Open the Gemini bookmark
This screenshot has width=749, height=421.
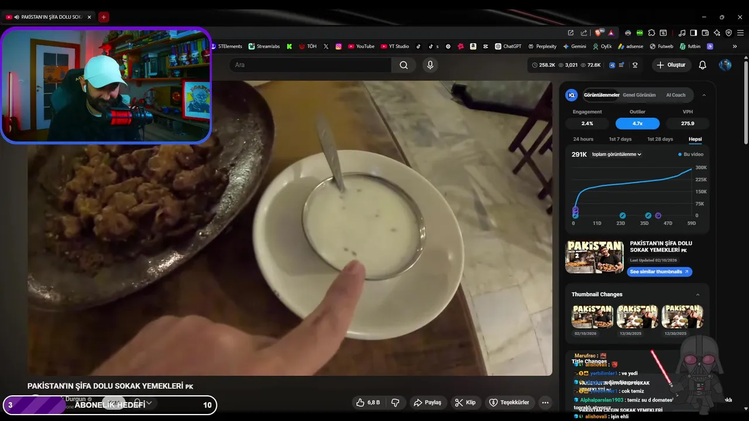tap(575, 46)
